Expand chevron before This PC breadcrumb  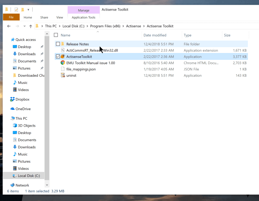42,26
